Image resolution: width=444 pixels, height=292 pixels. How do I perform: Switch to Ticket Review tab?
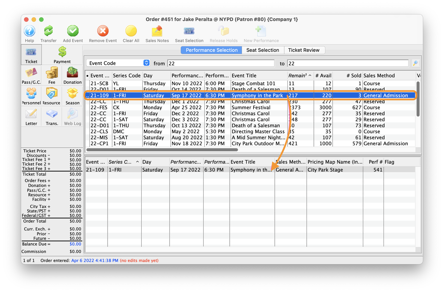coord(304,50)
